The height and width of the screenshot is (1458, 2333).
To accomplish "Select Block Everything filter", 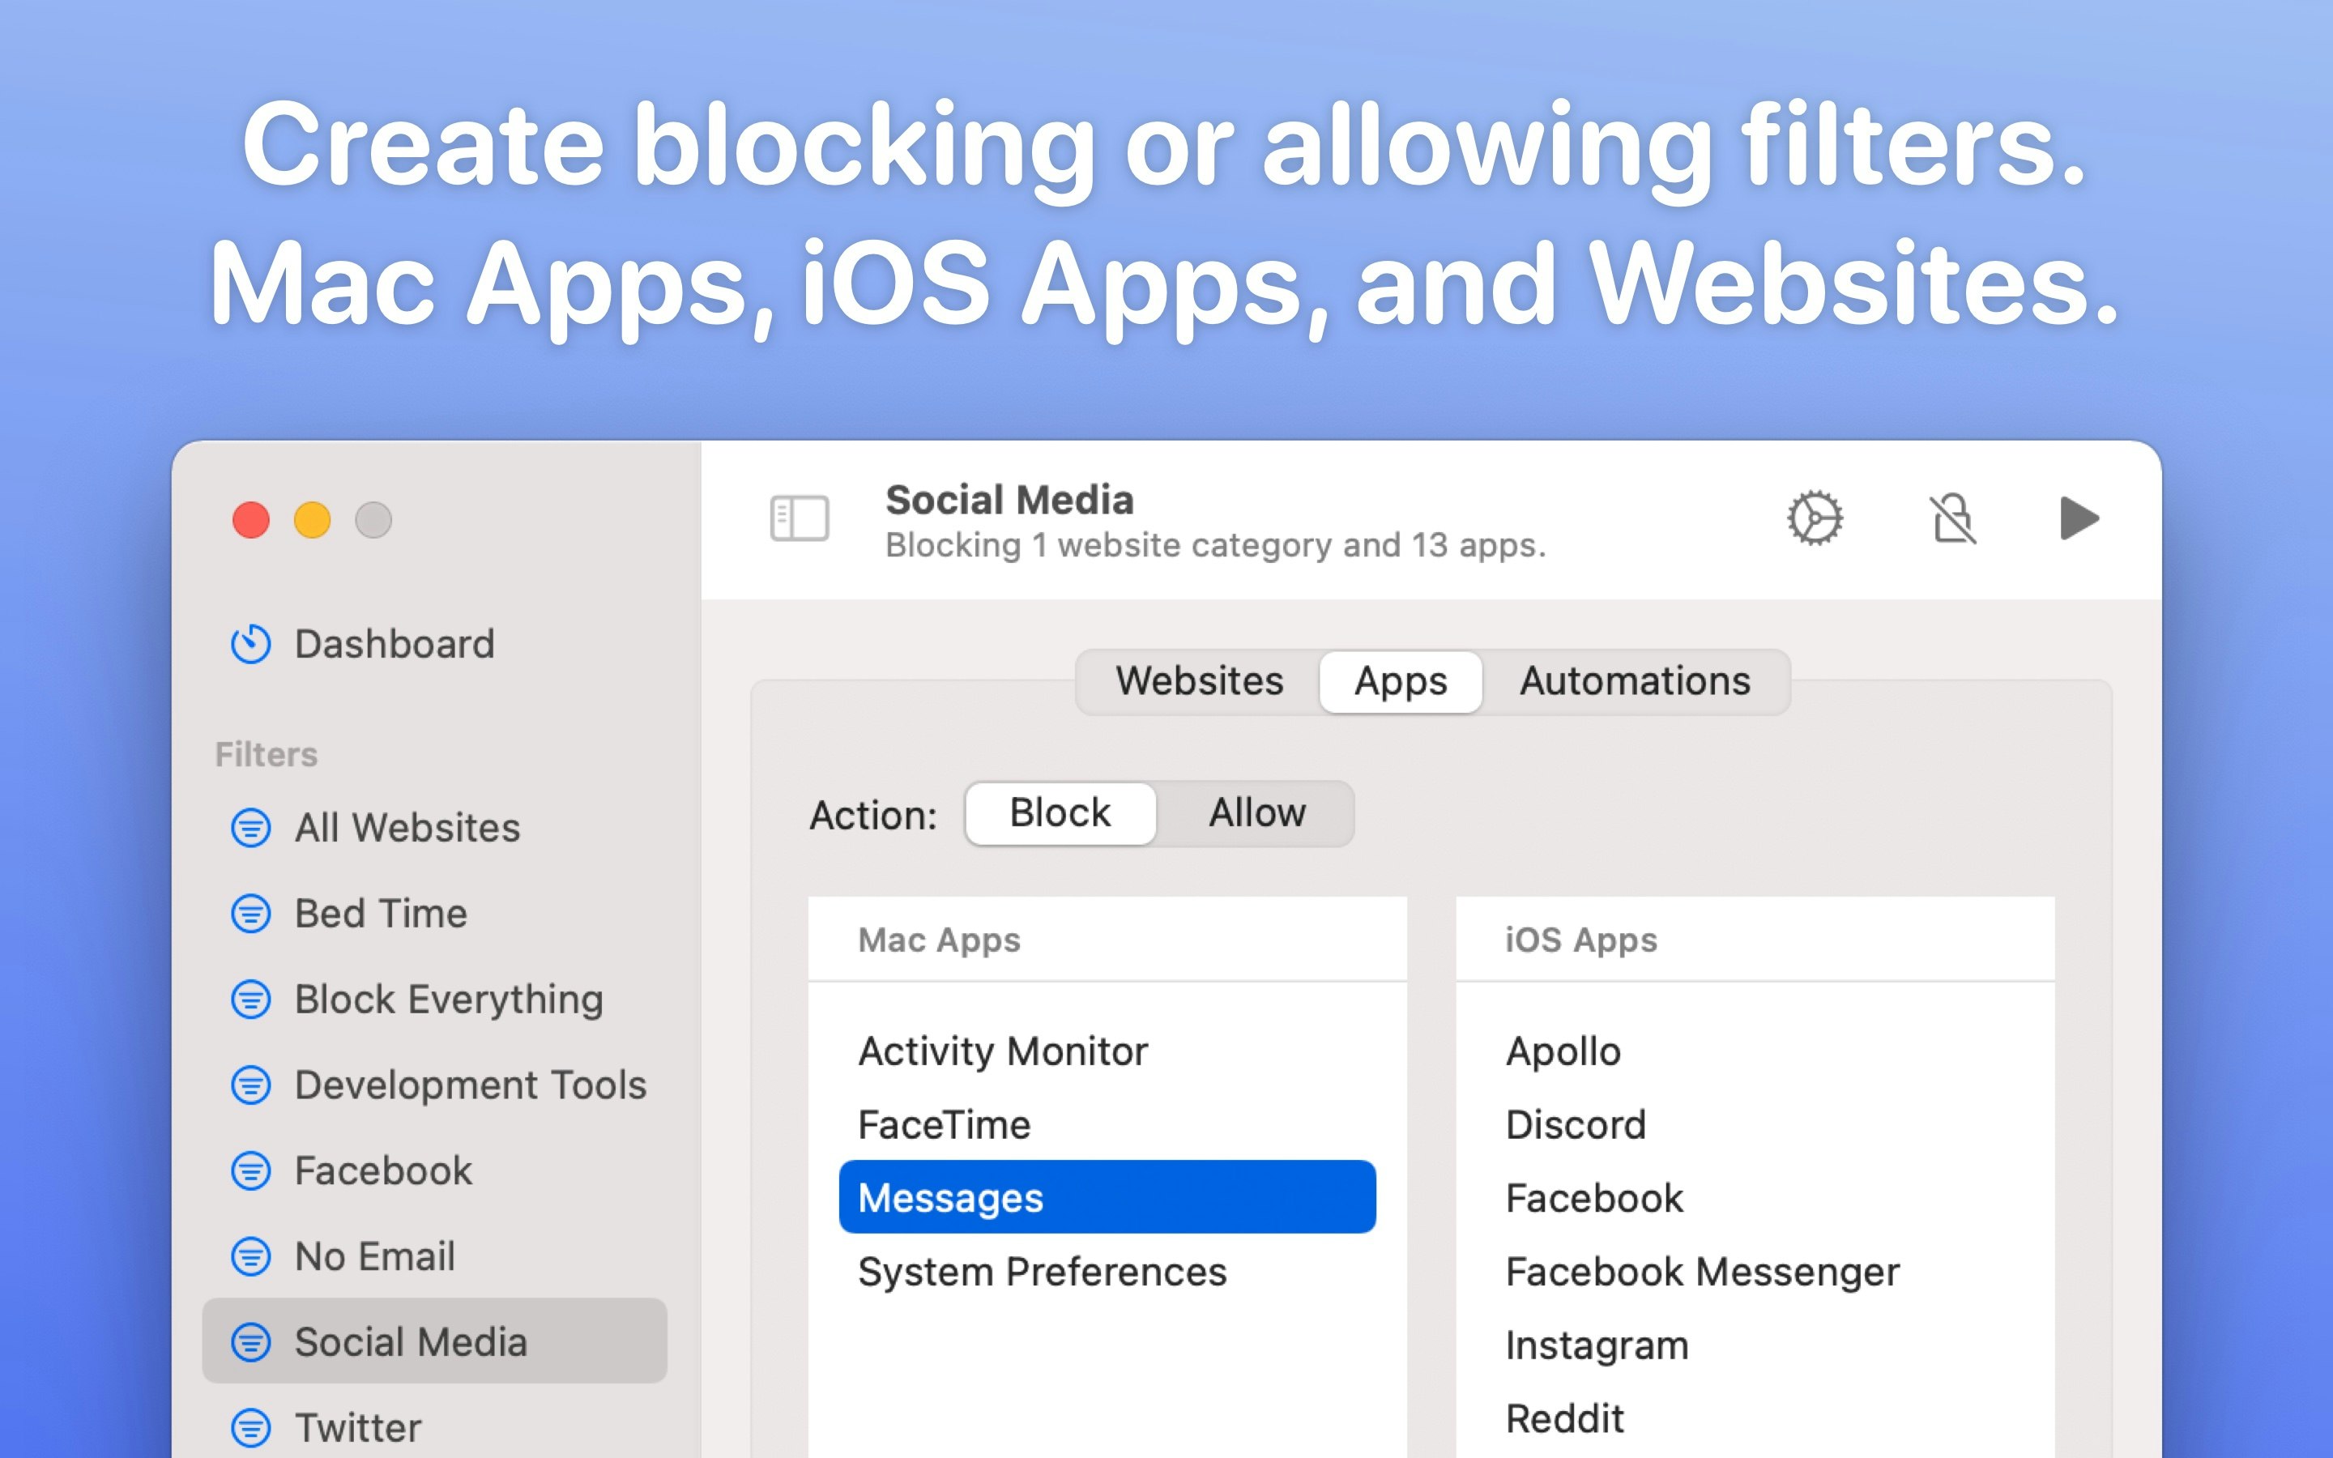I will 448,999.
